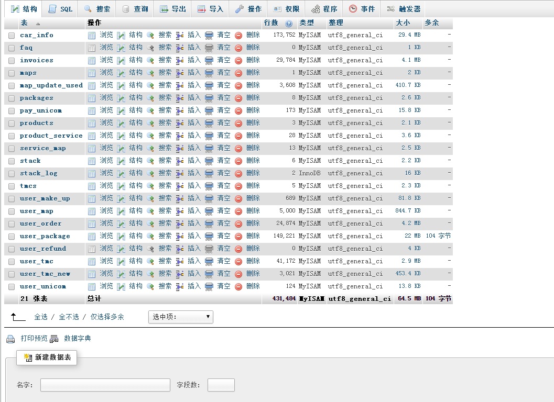Screen dimensions: 554x402
Task: Click the InnoDB type in stack_log row
Action: 310,173
